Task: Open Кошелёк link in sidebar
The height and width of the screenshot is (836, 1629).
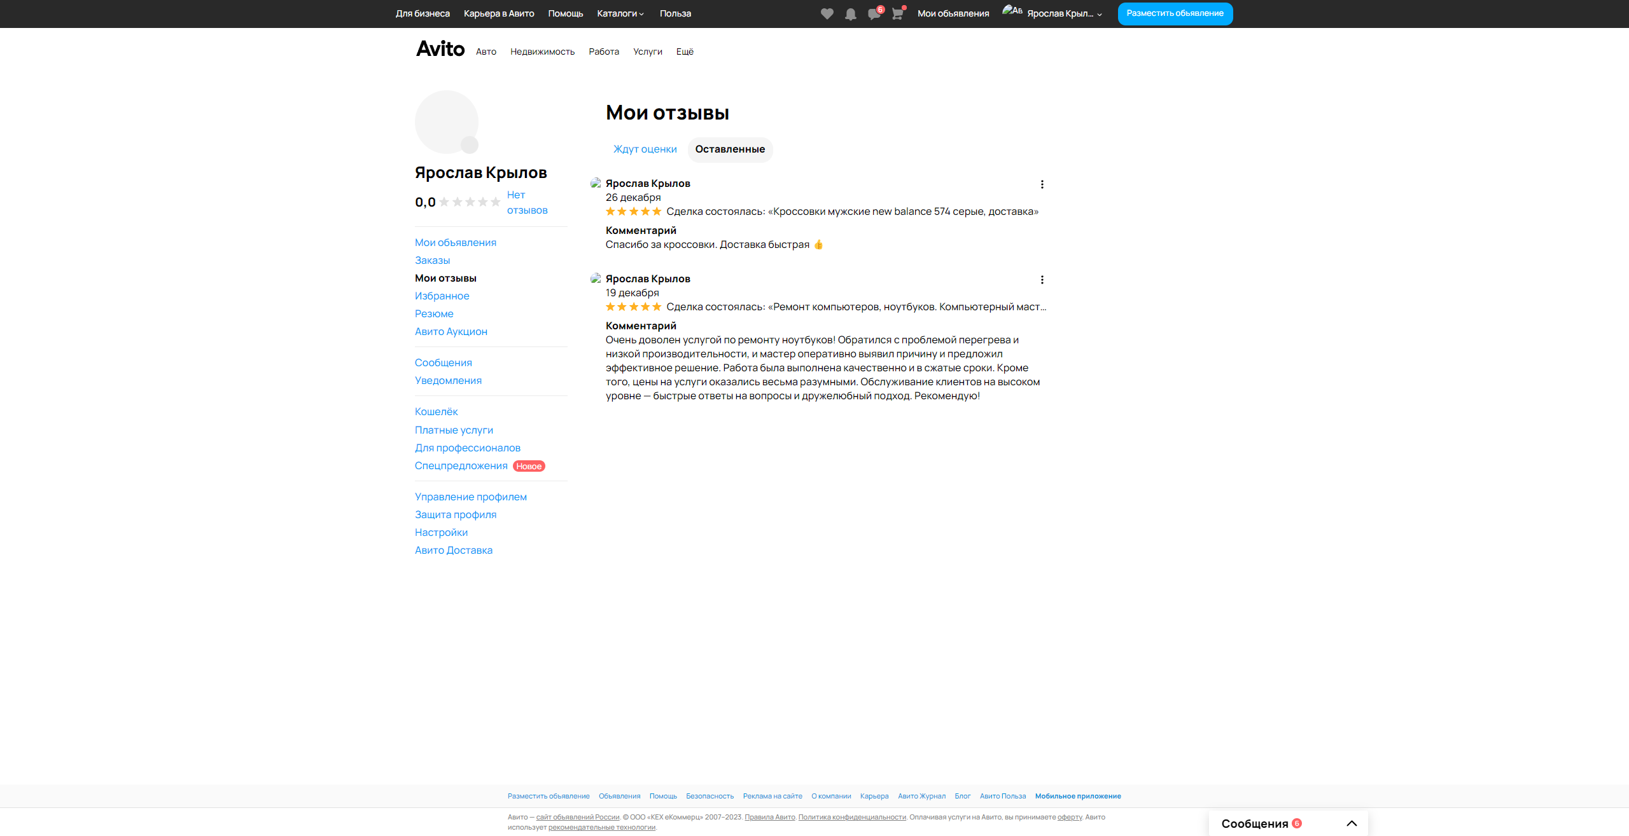Action: [436, 412]
